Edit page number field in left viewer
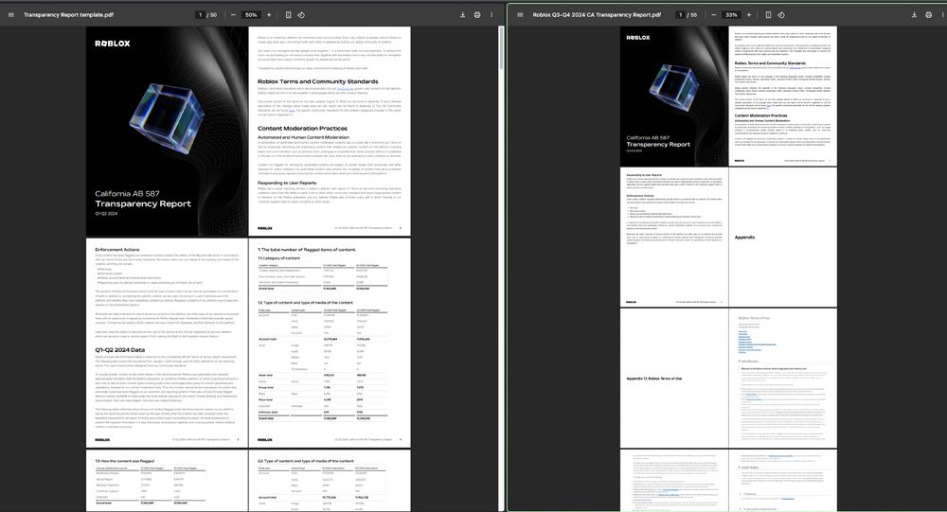Image resolution: width=947 pixels, height=512 pixels. (x=200, y=14)
